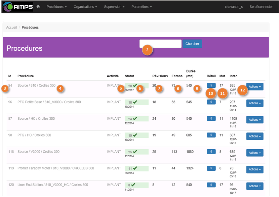Click the AMPS logo

tap(17, 7)
